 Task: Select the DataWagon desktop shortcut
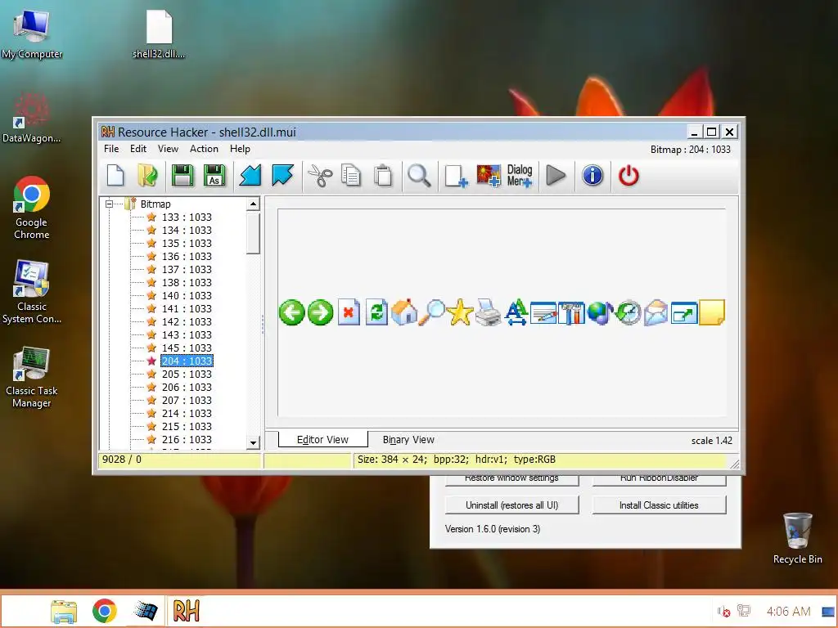32,119
